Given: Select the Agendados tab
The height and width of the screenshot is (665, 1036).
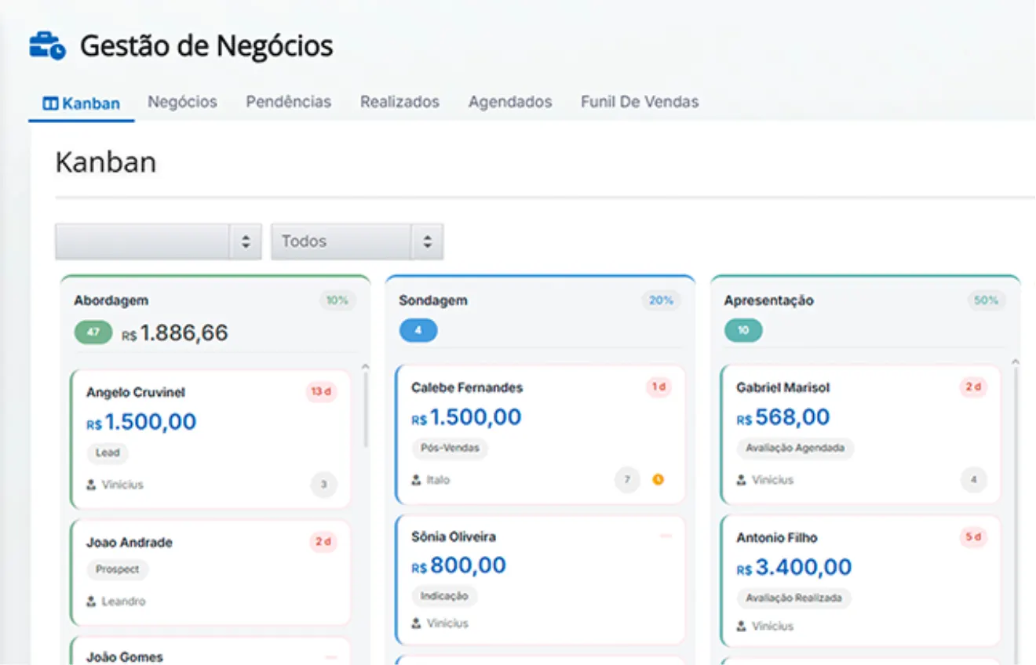Looking at the screenshot, I should point(510,102).
